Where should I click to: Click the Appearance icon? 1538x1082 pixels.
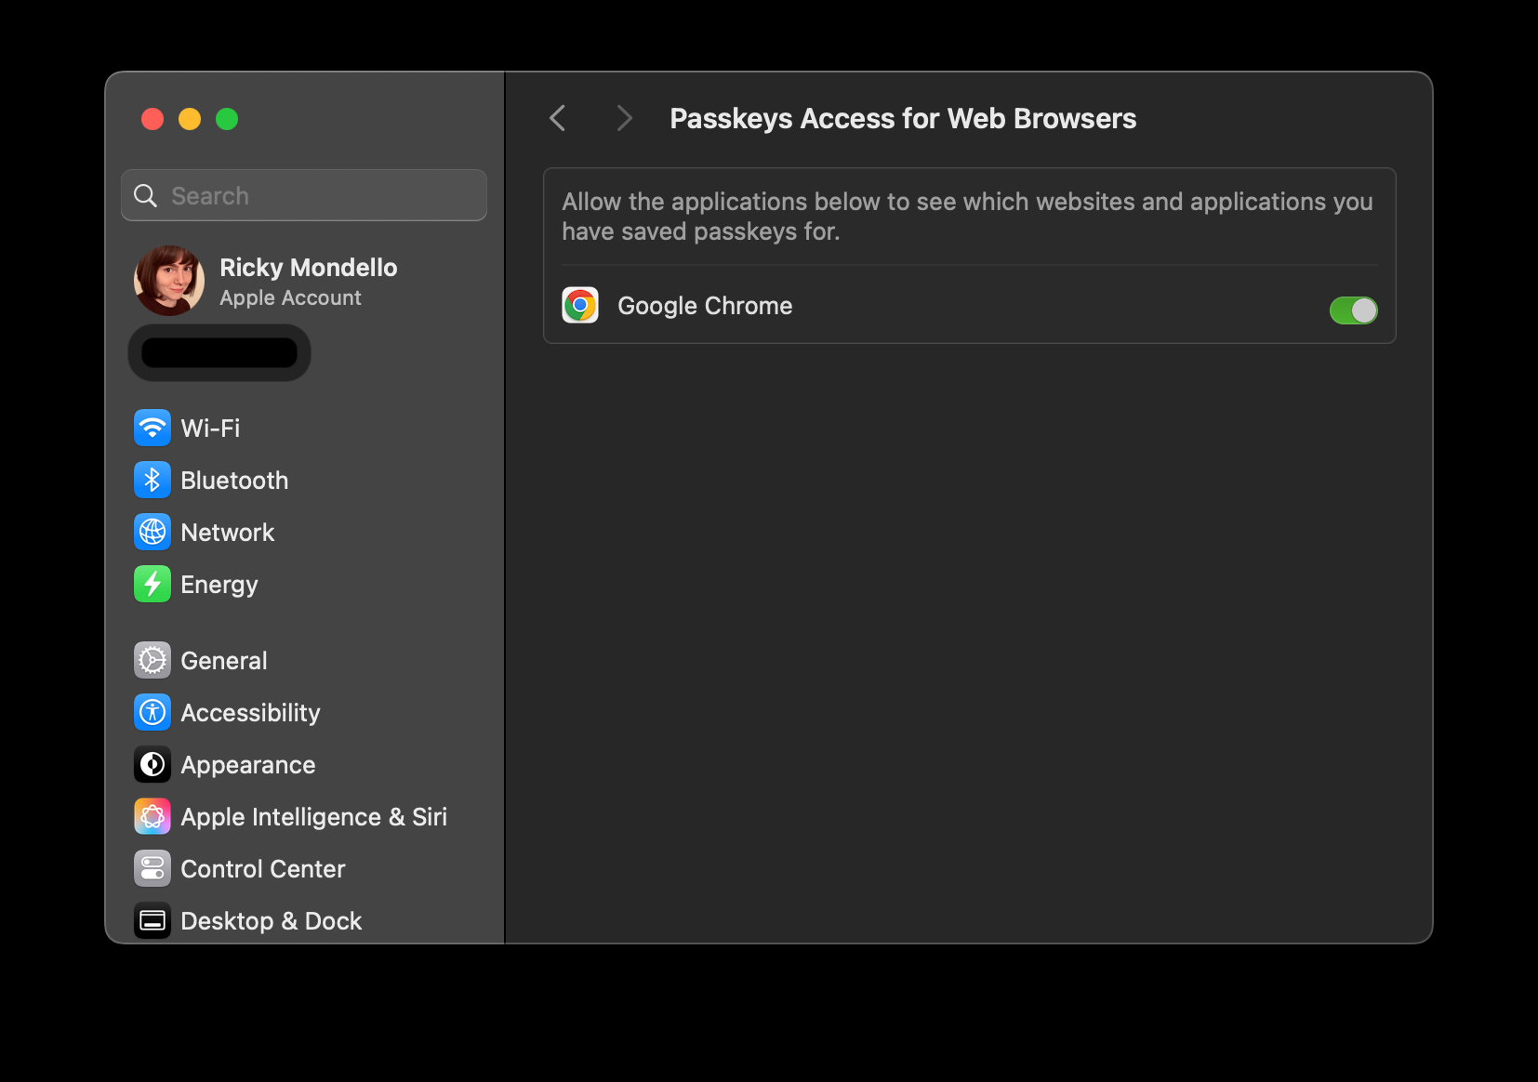pyautogui.click(x=152, y=764)
